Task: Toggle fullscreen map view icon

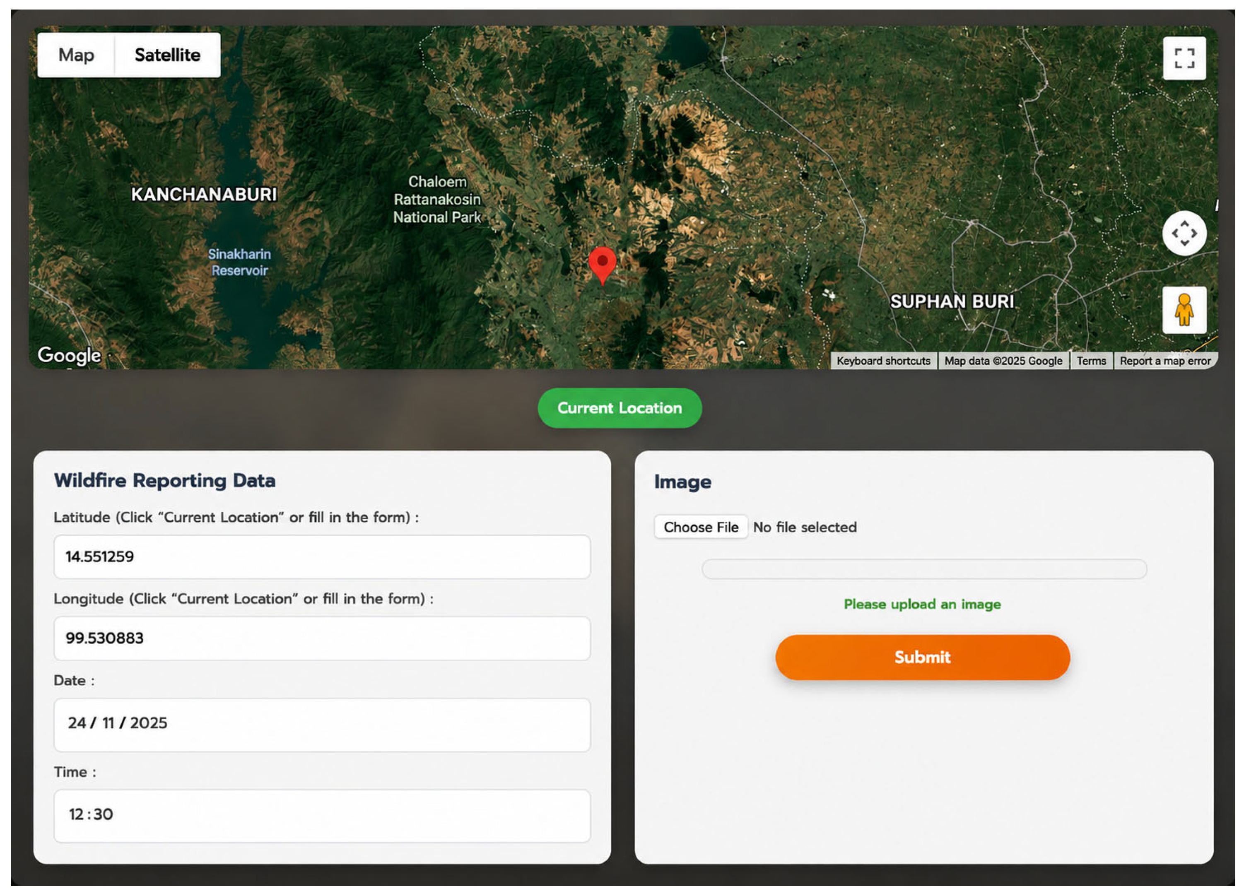Action: point(1184,58)
